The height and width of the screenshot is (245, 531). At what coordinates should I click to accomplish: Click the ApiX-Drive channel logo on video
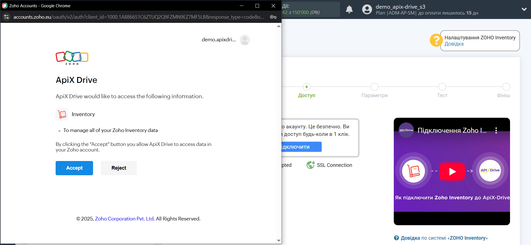coord(406,130)
